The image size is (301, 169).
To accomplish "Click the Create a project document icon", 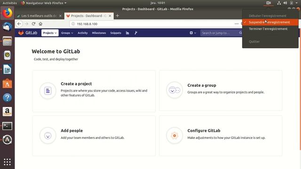I will (48, 91).
